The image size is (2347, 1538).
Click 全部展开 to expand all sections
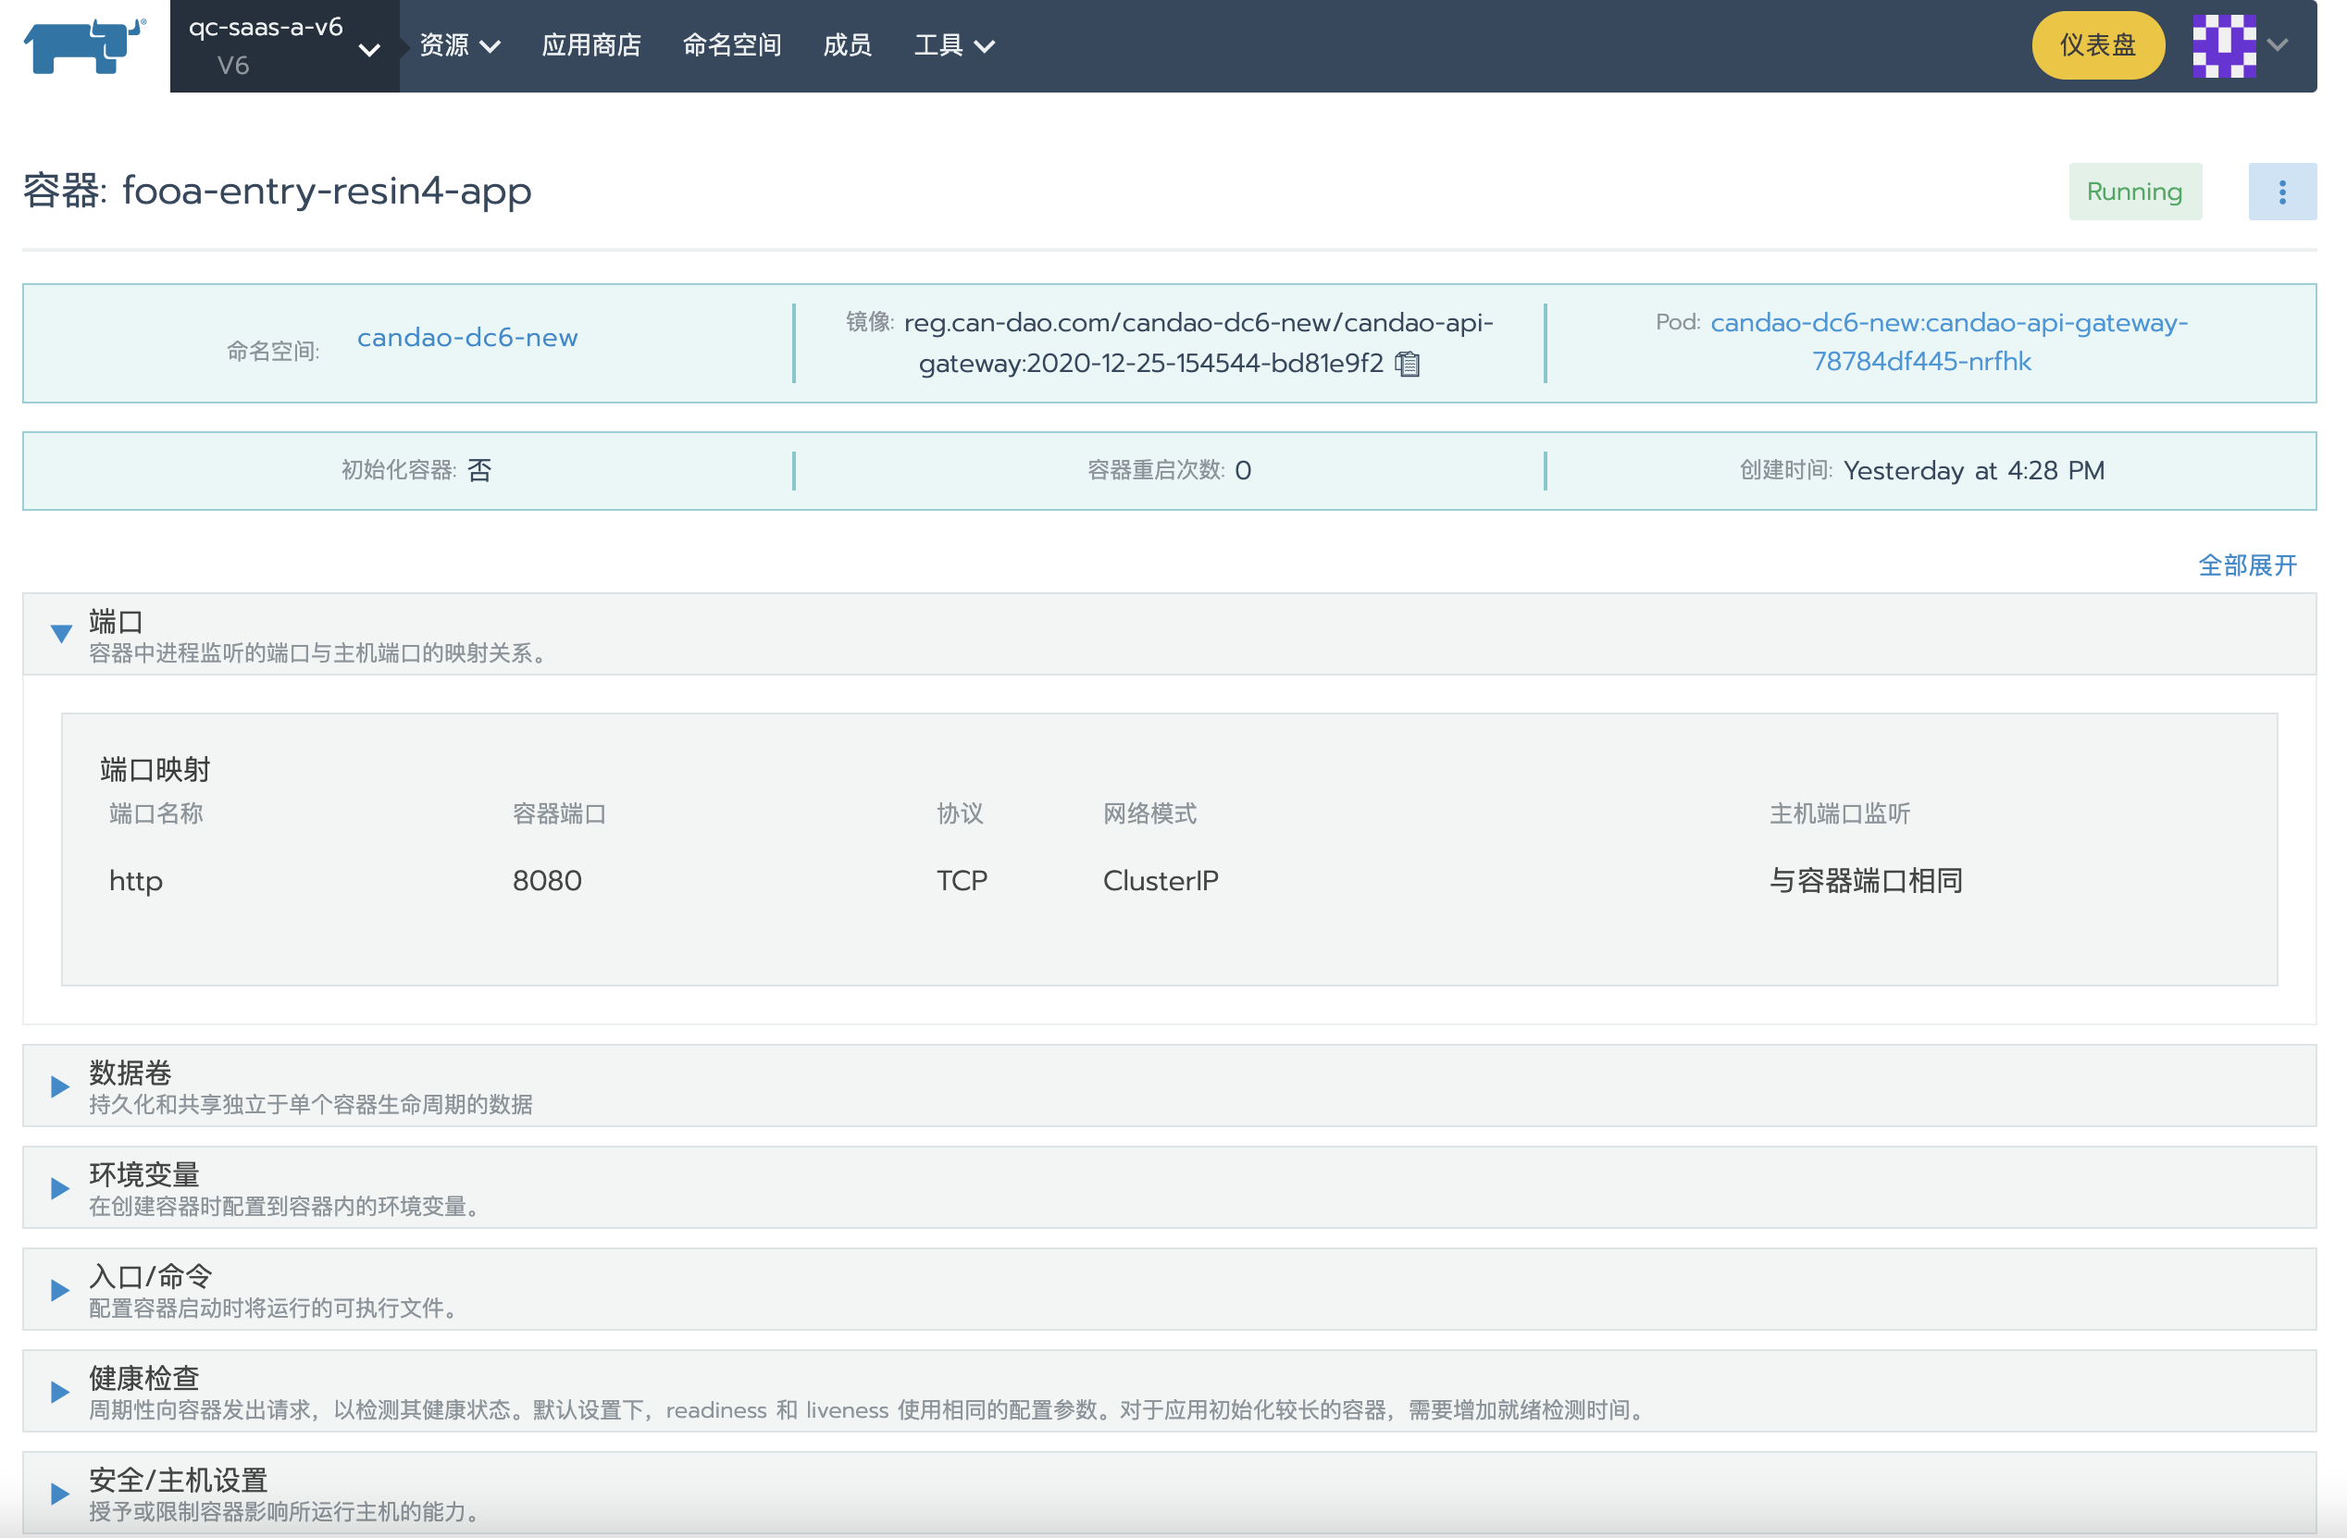[x=2246, y=564]
